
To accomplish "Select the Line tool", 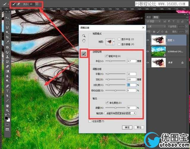I will coord(7,101).
